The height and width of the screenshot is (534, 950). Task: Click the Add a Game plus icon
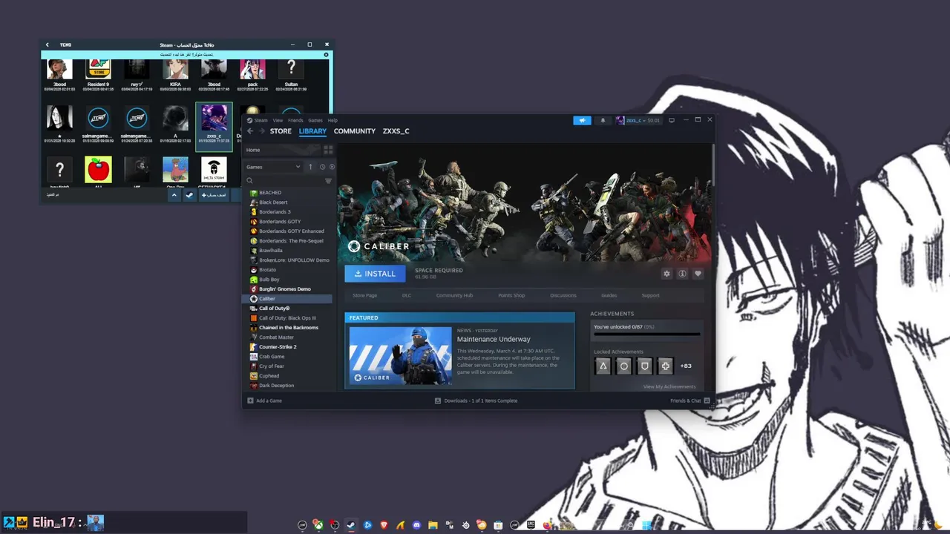(x=250, y=400)
